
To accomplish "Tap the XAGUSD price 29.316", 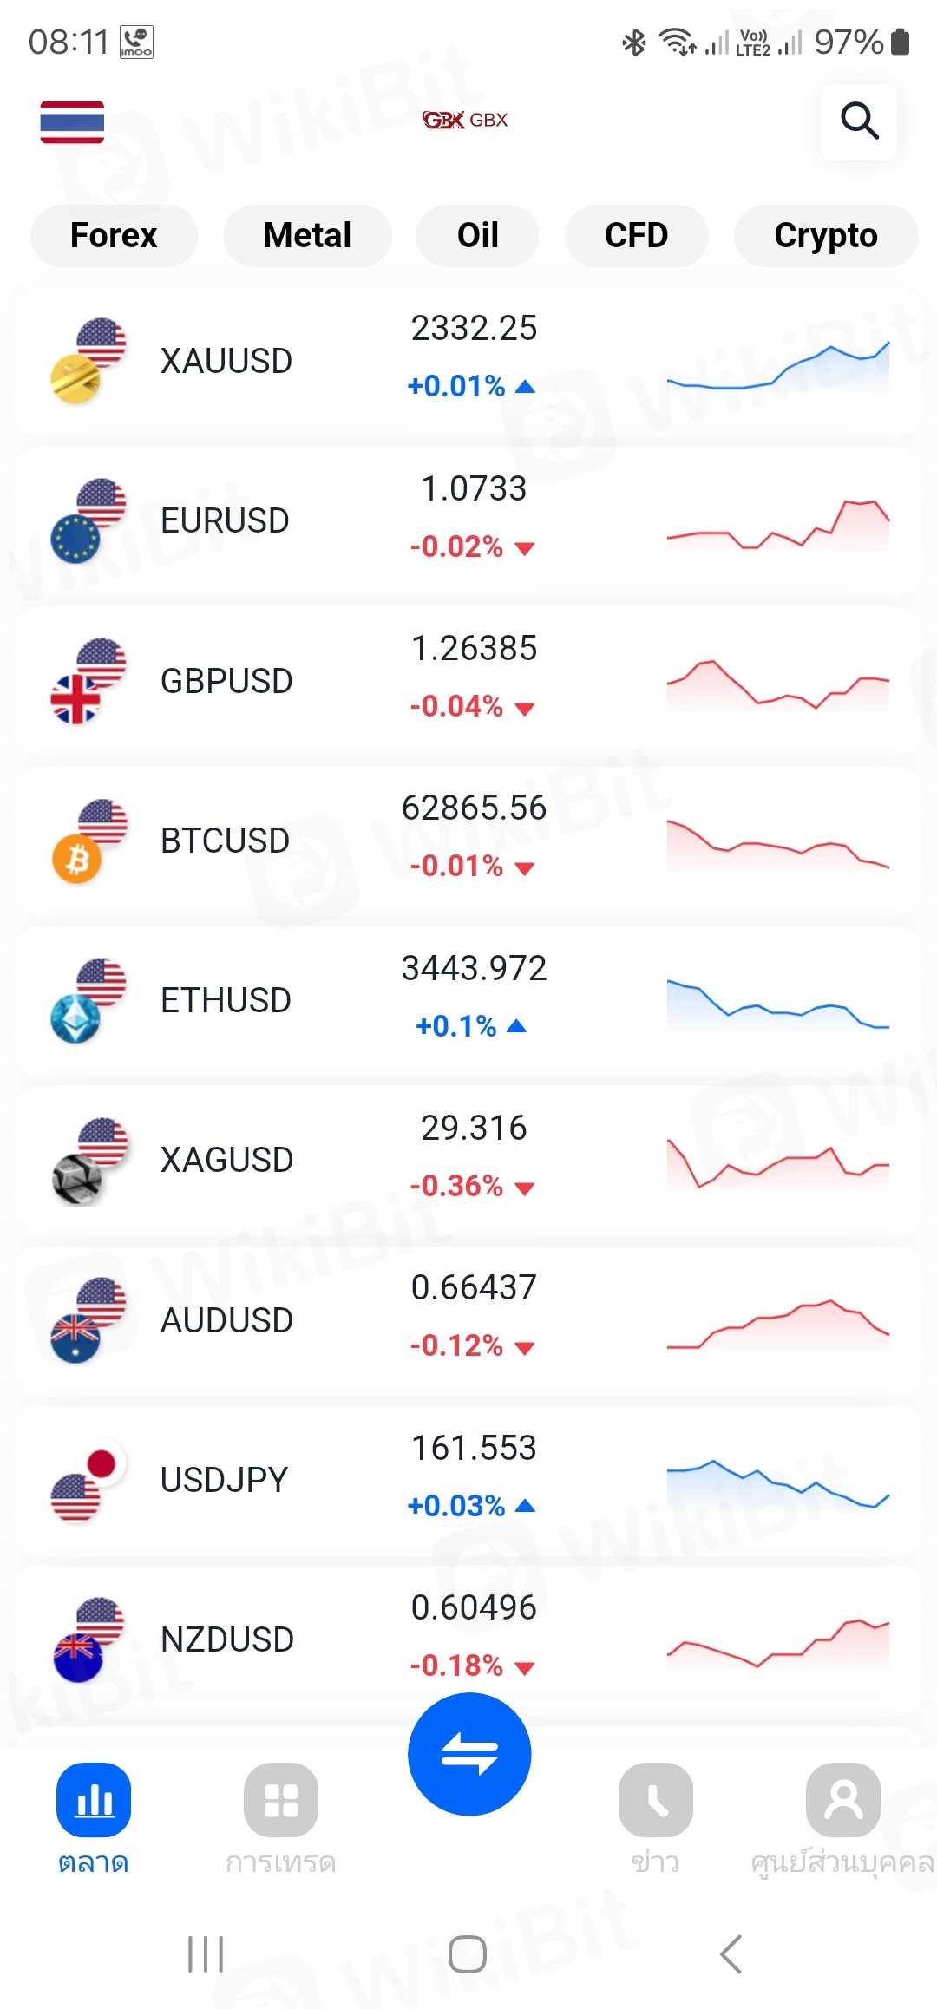I will tap(474, 1128).
